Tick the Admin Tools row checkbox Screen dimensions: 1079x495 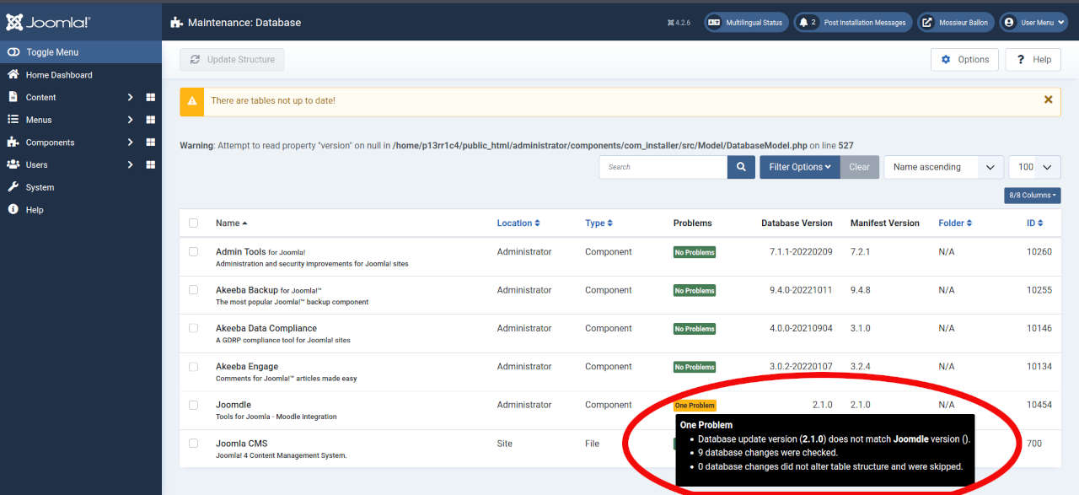(194, 252)
